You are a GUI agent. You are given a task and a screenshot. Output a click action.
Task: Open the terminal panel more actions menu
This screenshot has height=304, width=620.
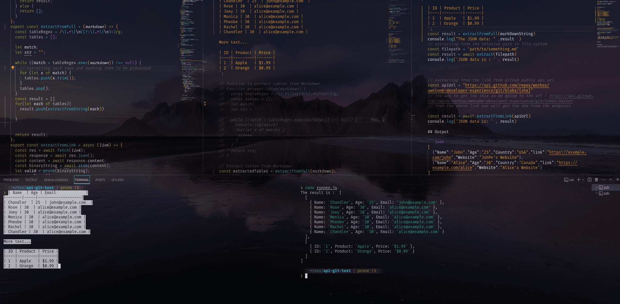tap(603, 180)
